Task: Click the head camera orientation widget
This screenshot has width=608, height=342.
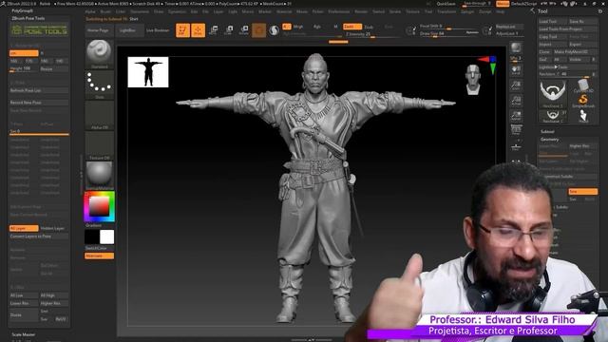Action: (x=473, y=80)
